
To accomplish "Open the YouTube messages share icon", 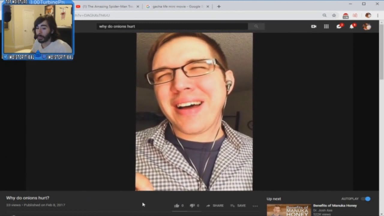I will pos(339,26).
